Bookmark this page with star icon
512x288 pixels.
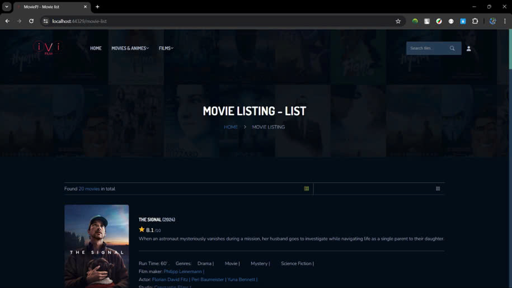tap(398, 21)
